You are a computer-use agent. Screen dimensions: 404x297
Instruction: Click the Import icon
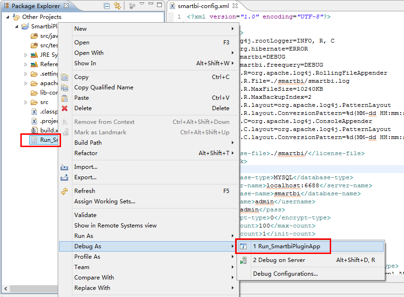coord(64,167)
